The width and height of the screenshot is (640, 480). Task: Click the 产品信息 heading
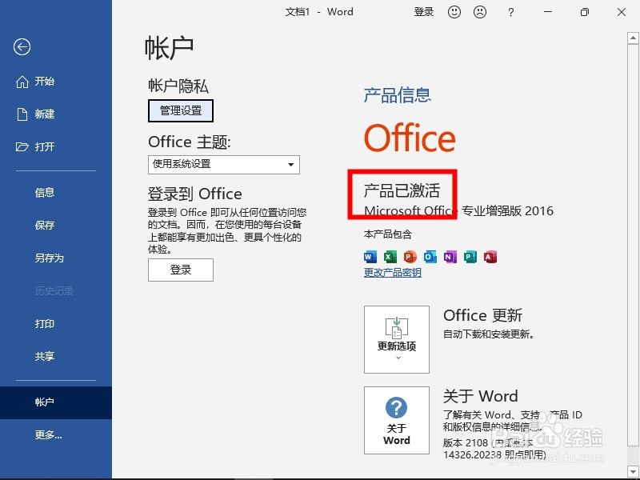(x=397, y=95)
